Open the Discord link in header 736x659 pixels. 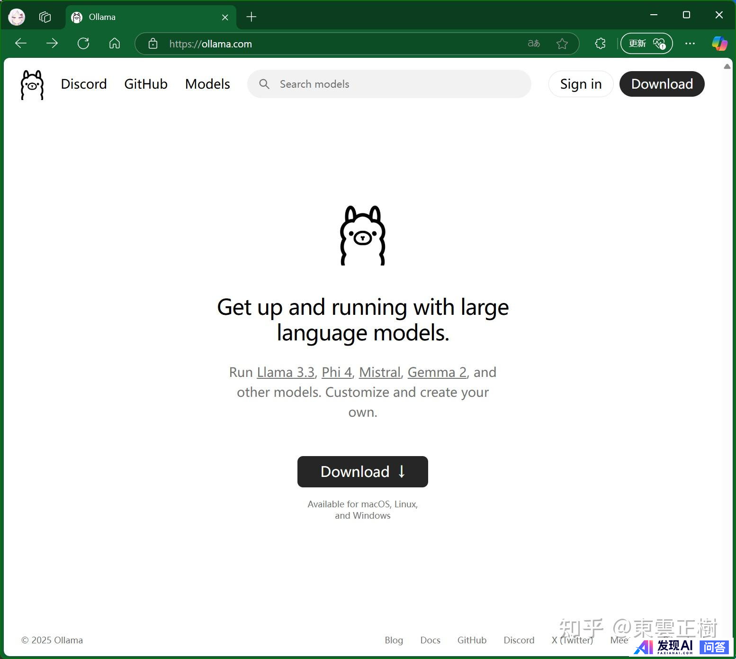[x=84, y=84]
